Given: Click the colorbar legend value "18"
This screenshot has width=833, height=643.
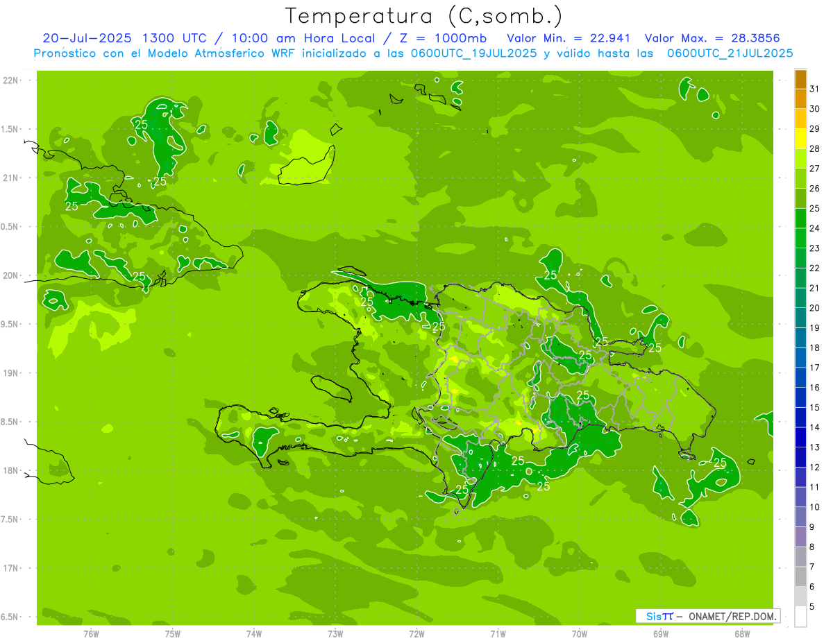Looking at the screenshot, I should [x=814, y=348].
